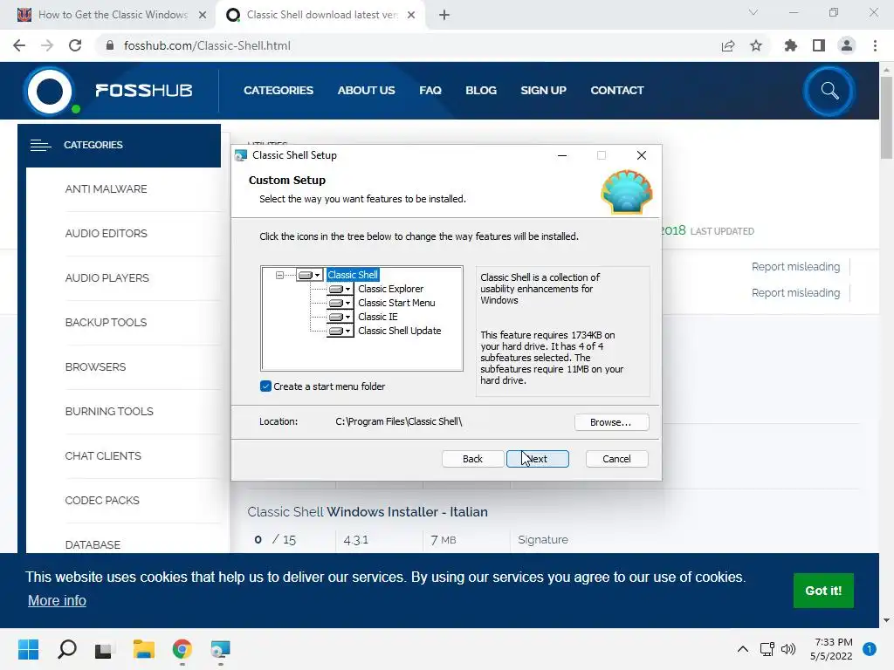Click the page vertical scrollbar thumb

pos(886,118)
